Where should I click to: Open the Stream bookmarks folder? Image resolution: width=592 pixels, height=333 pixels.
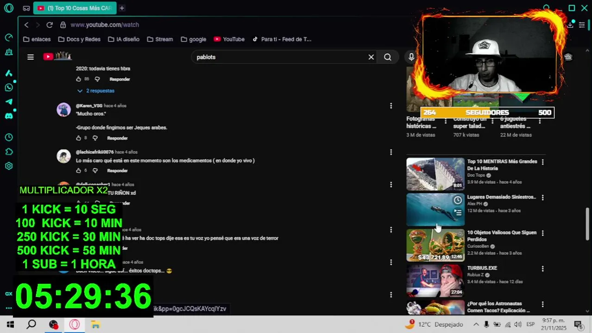(160, 39)
